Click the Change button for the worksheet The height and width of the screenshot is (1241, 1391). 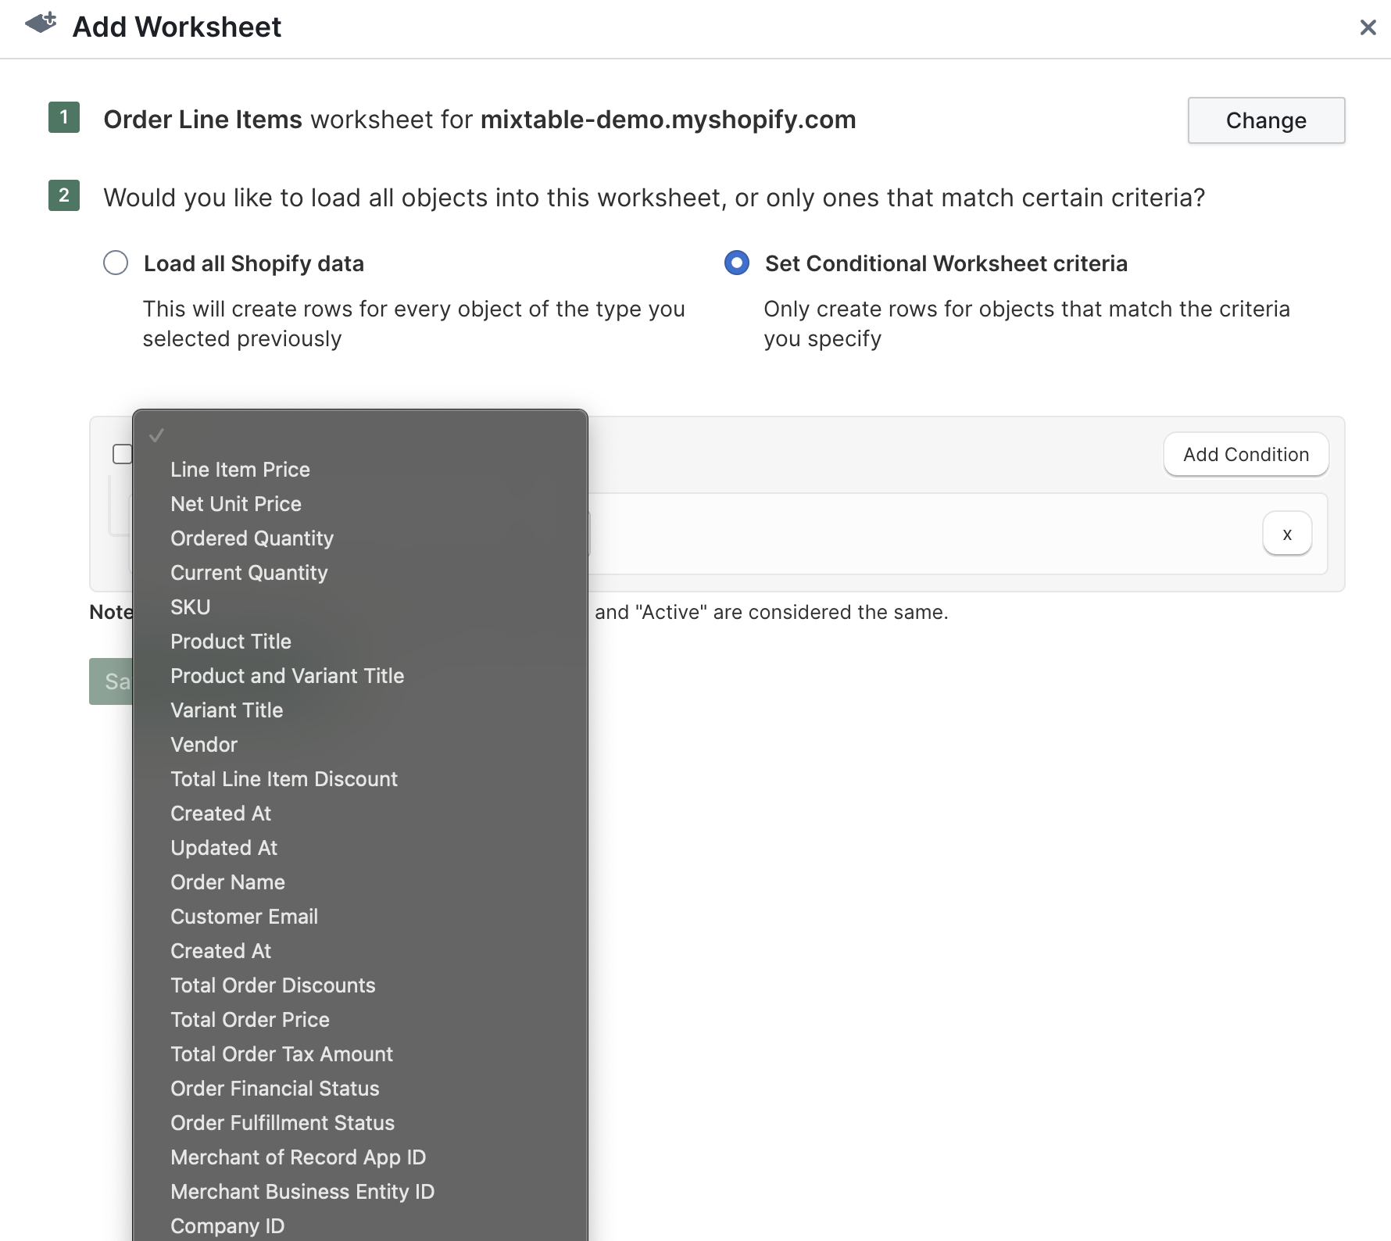click(x=1266, y=120)
